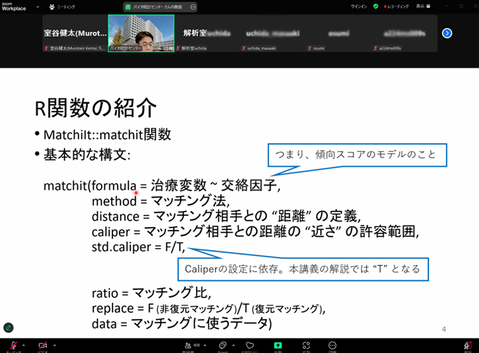Open the apps icon in toolbar
The width and height of the screenshot is (479, 353).
coord(306,345)
